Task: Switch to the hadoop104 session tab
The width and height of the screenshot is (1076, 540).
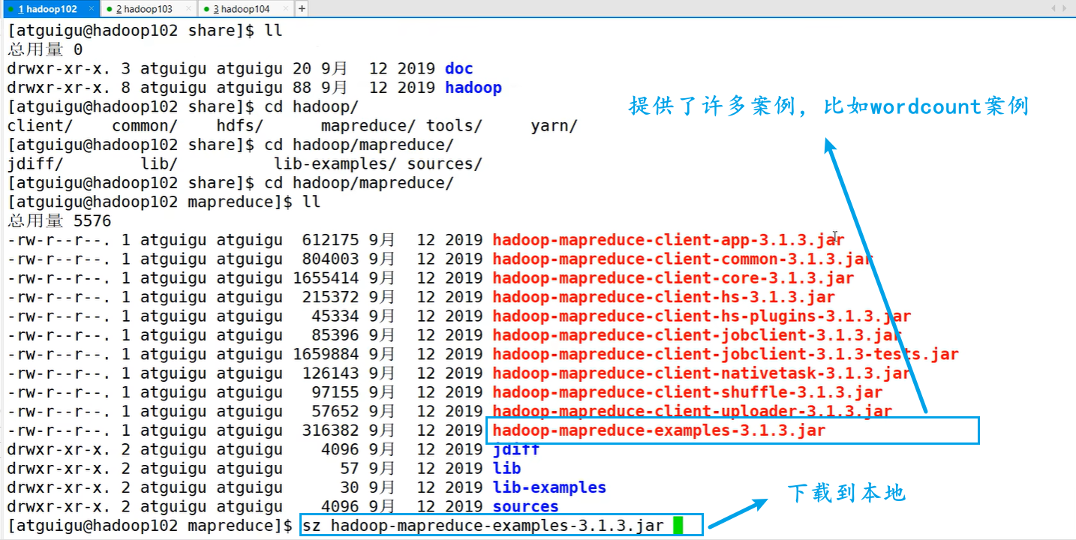Action: tap(242, 9)
